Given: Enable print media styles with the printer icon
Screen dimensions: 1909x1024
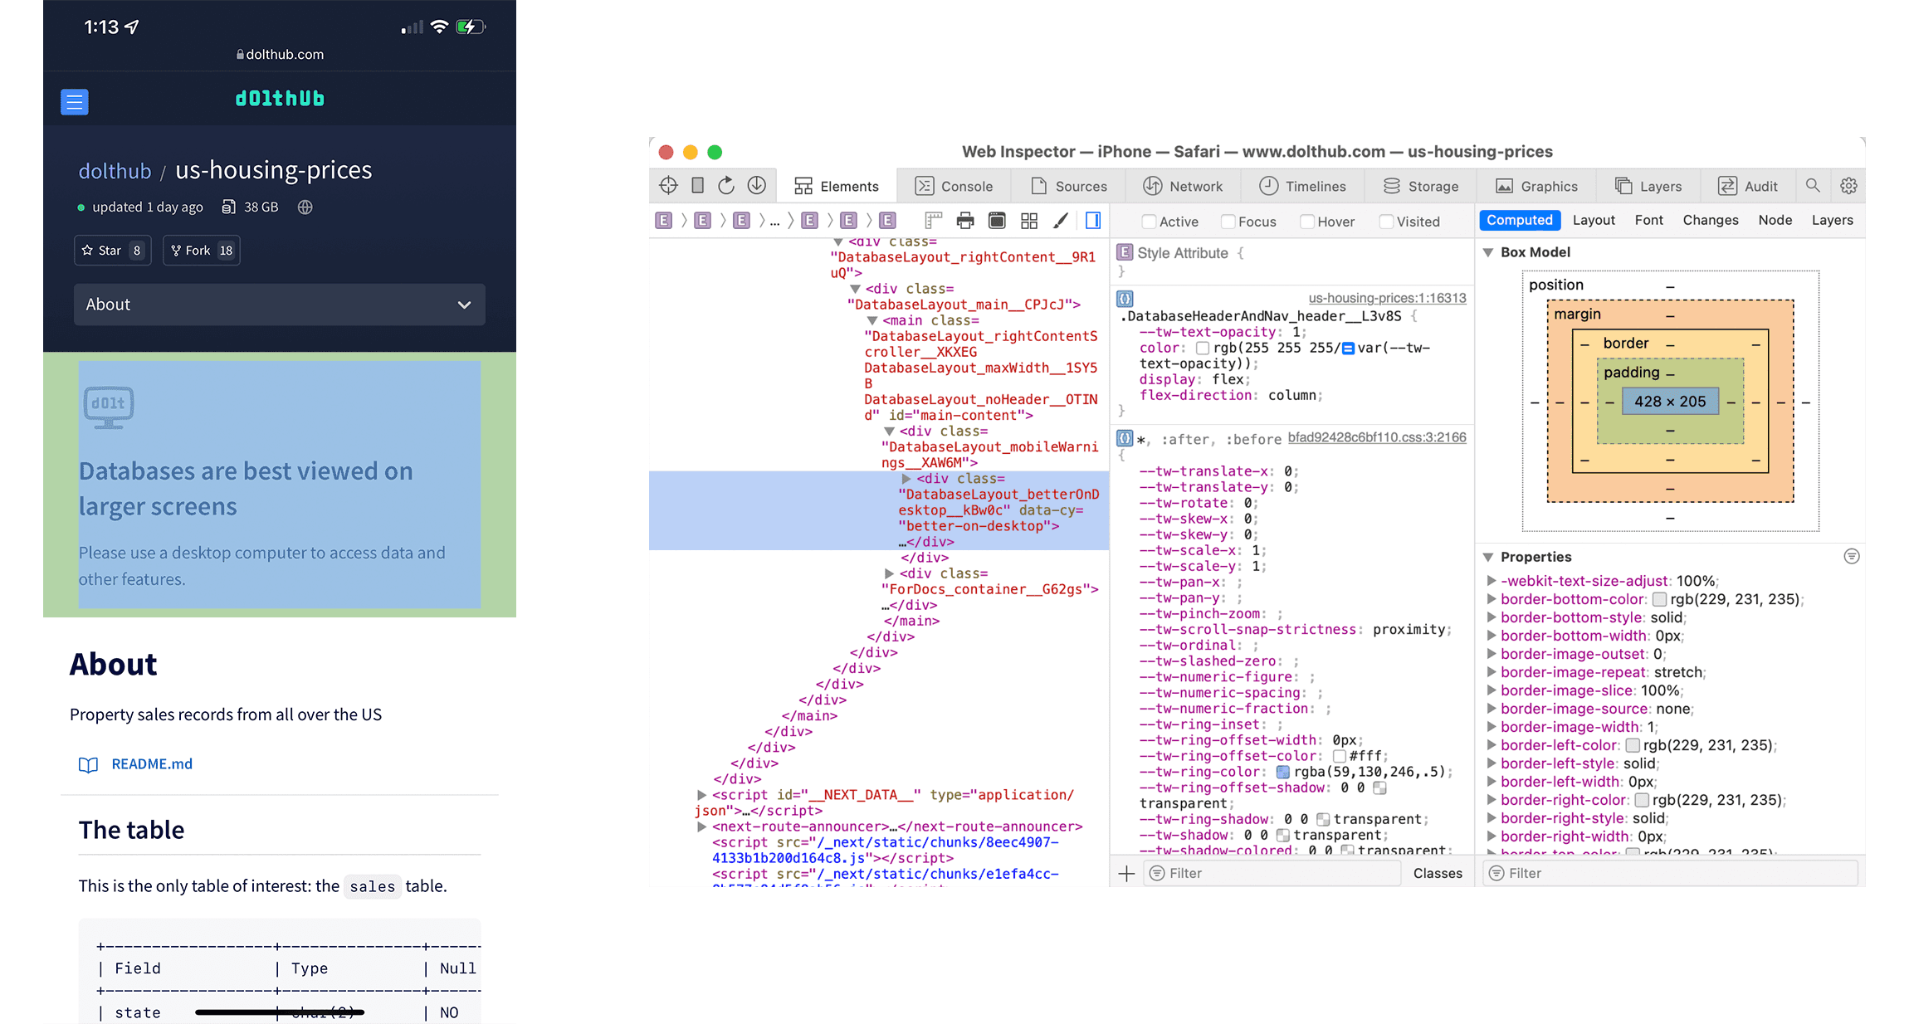Looking at the screenshot, I should pyautogui.click(x=965, y=221).
